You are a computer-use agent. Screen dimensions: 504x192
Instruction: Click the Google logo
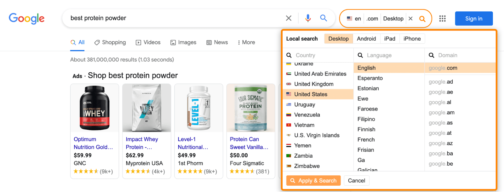[26, 19]
